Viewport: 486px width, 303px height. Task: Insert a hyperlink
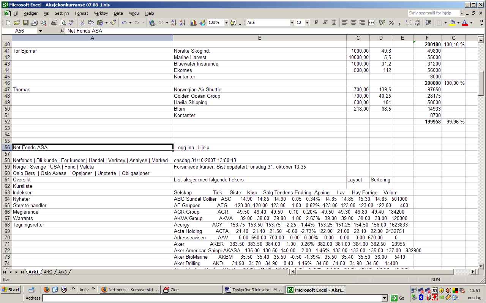tap(152, 23)
